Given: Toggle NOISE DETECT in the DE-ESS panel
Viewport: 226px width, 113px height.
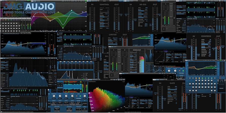Looking at the screenshot, I should (x=143, y=21).
